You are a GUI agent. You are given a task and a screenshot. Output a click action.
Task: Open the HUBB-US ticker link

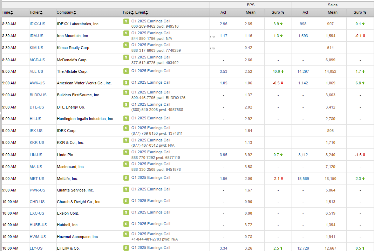tap(38, 225)
